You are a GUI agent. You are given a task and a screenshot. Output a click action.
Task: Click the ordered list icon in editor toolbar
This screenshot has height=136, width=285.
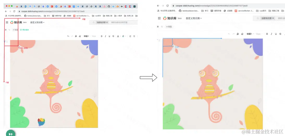[x=130, y=36]
